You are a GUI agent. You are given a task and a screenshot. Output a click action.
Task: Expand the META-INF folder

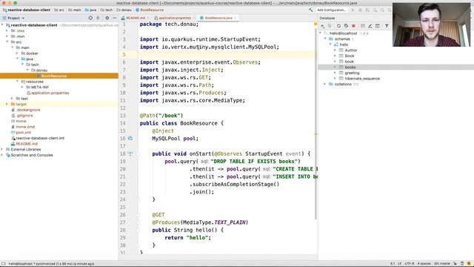22,88
